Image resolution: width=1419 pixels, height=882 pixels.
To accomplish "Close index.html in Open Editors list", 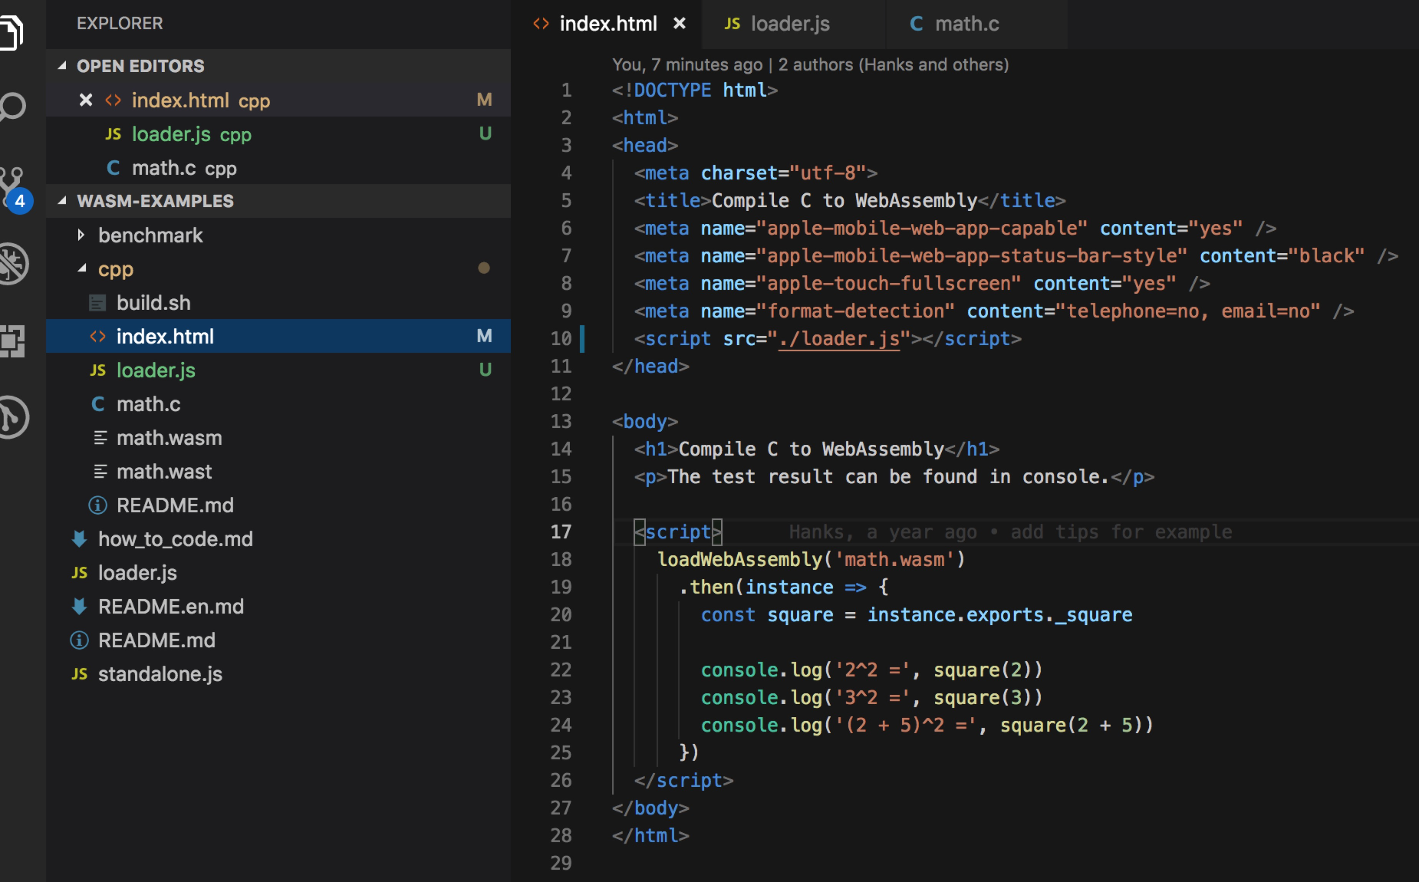I will coord(86,100).
